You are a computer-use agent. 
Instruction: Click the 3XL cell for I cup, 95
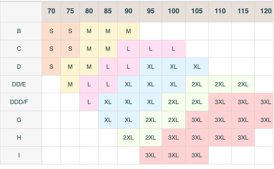pyautogui.click(x=151, y=155)
